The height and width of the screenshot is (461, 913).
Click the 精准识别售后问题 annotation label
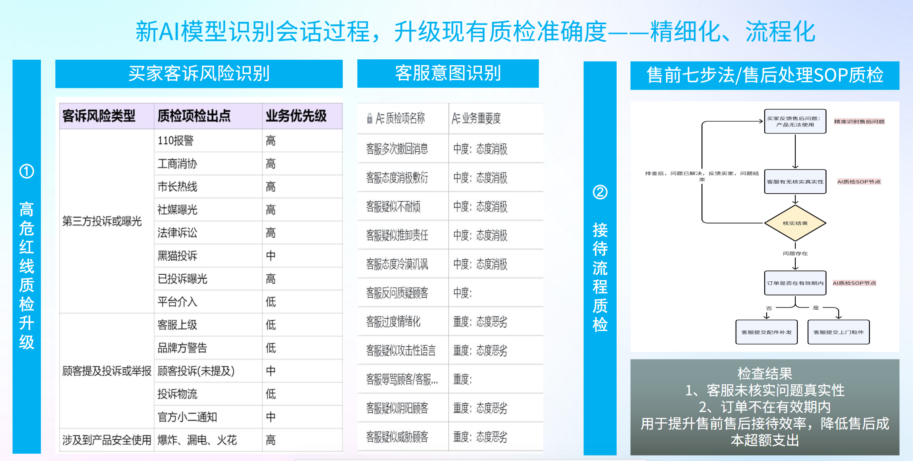[859, 122]
